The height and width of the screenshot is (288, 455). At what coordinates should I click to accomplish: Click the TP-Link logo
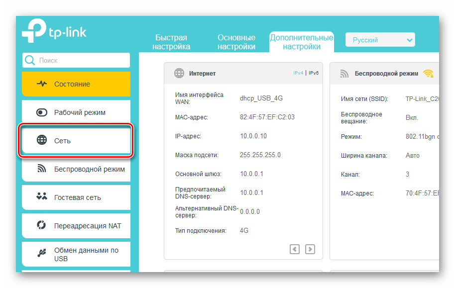pos(54,30)
